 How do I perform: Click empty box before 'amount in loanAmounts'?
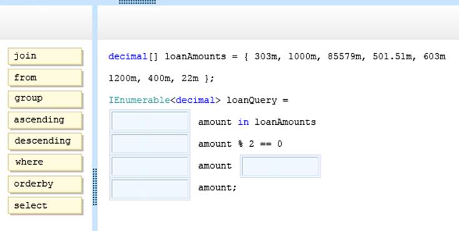click(150, 121)
